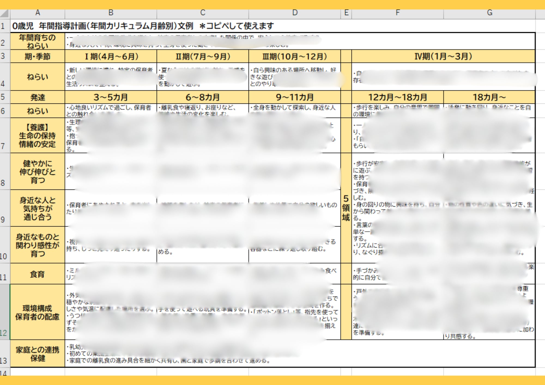Click the Ⅲ期(10月～12月) cell
Image resolution: width=545 pixels, height=385 pixels.
pos(295,56)
